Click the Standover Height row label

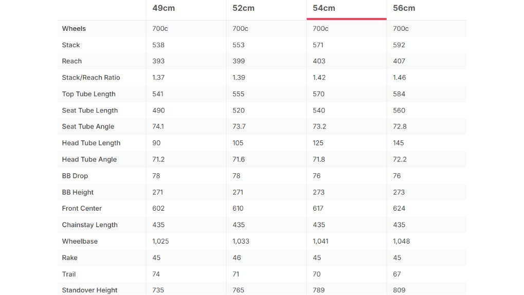pos(89,290)
